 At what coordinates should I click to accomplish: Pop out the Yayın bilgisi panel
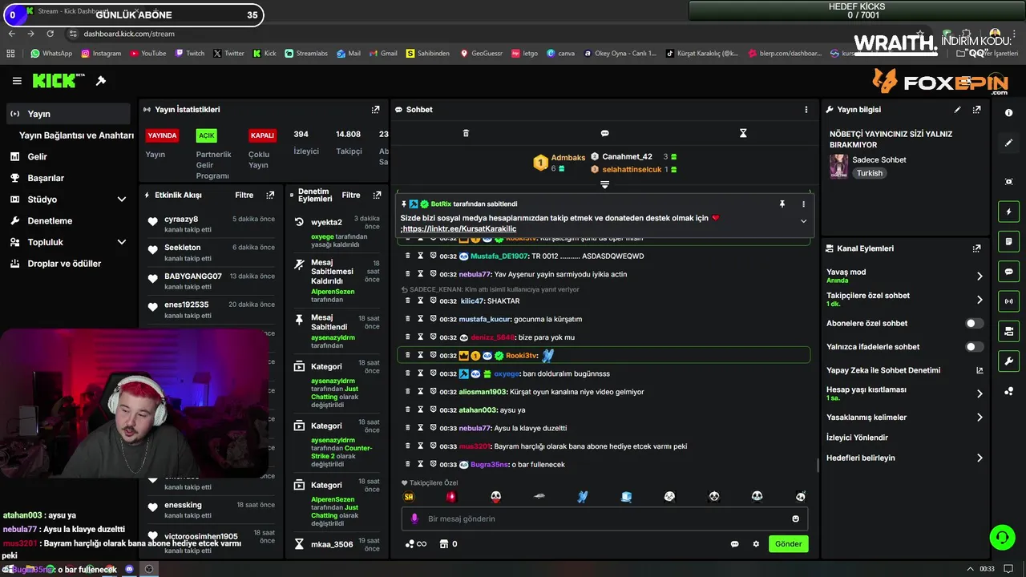point(976,110)
